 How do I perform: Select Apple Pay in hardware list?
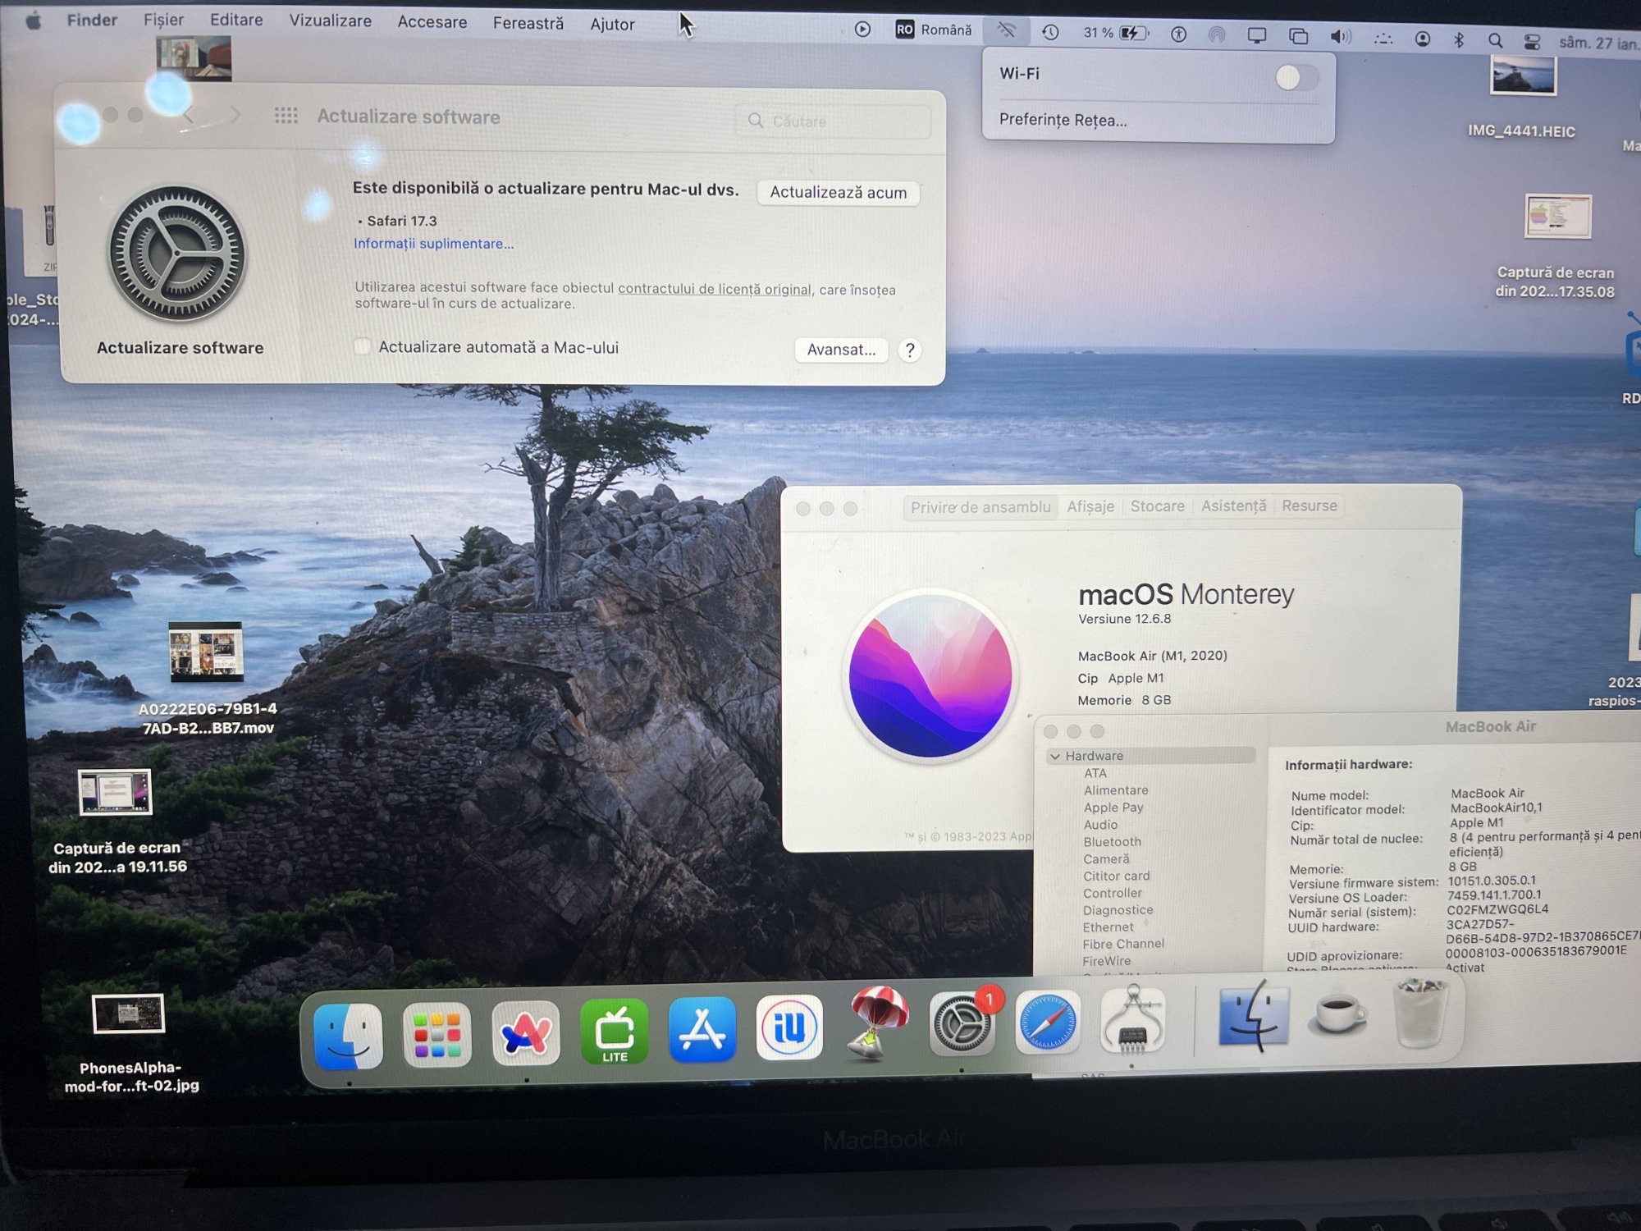(x=1113, y=808)
